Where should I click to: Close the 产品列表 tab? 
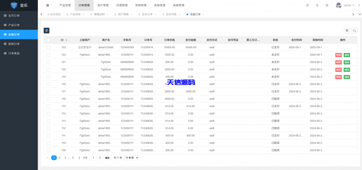(x=83, y=14)
